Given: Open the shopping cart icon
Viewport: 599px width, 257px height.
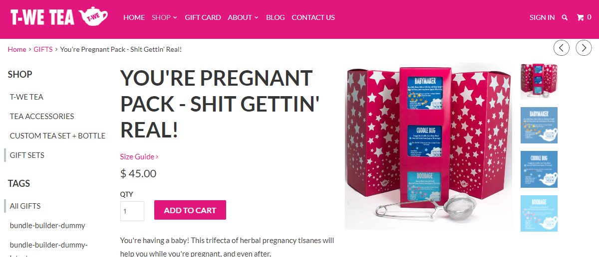Looking at the screenshot, I should tap(584, 17).
